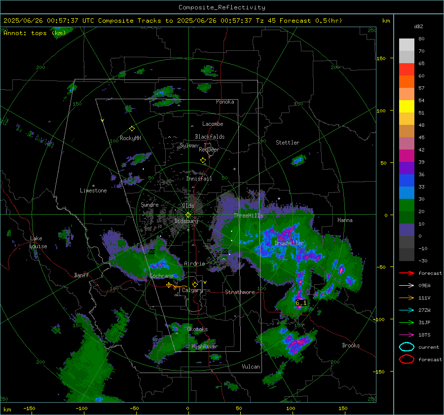Click the -30 value on dBZ scale

(423, 261)
